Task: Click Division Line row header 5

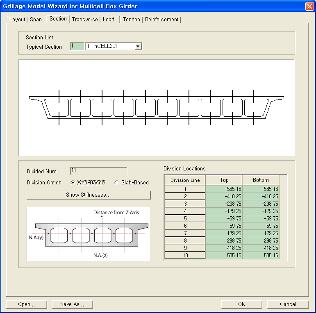Action: pyautogui.click(x=185, y=218)
